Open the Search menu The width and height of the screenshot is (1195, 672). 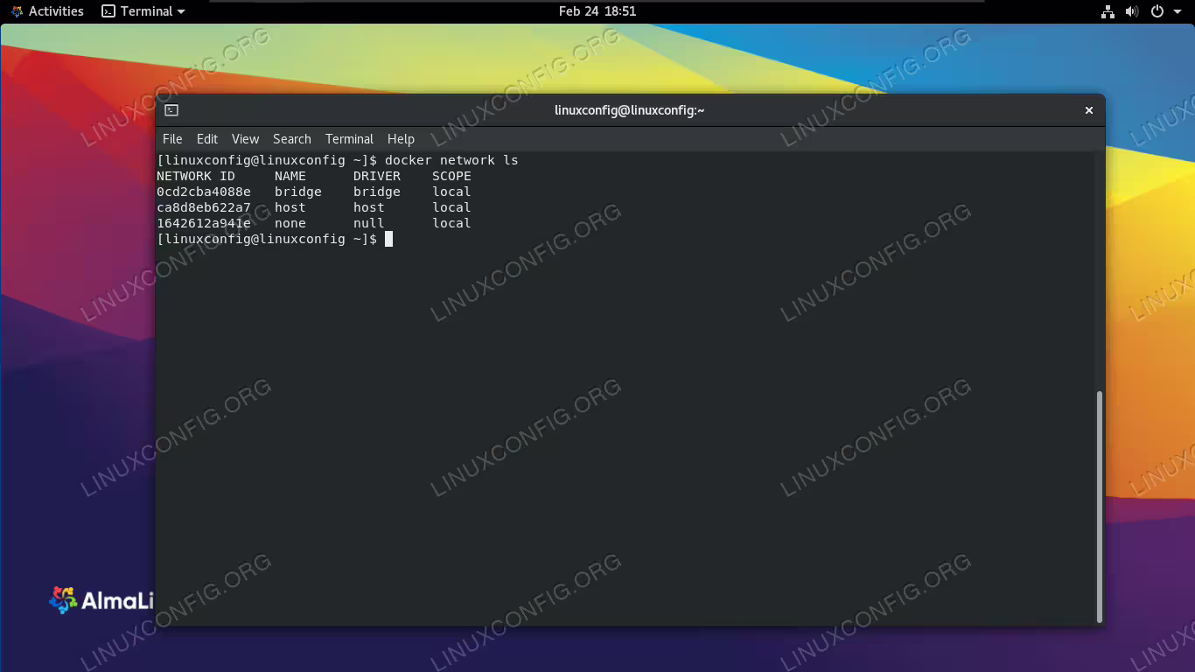tap(291, 139)
